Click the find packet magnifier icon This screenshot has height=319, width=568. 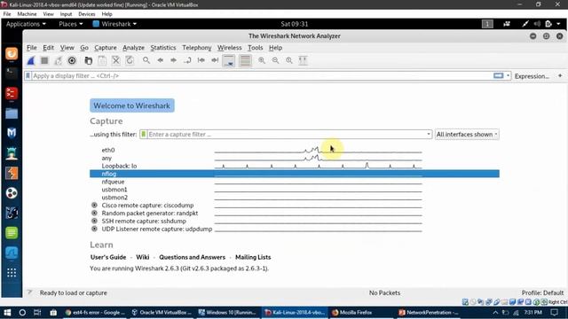click(146, 60)
